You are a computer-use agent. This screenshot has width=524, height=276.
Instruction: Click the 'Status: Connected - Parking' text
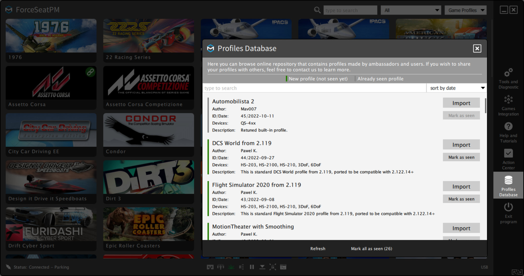[x=41, y=267]
